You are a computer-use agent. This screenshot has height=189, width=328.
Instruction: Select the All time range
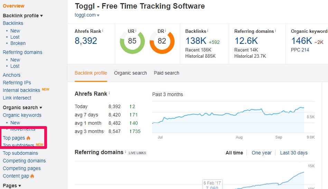click(x=234, y=153)
